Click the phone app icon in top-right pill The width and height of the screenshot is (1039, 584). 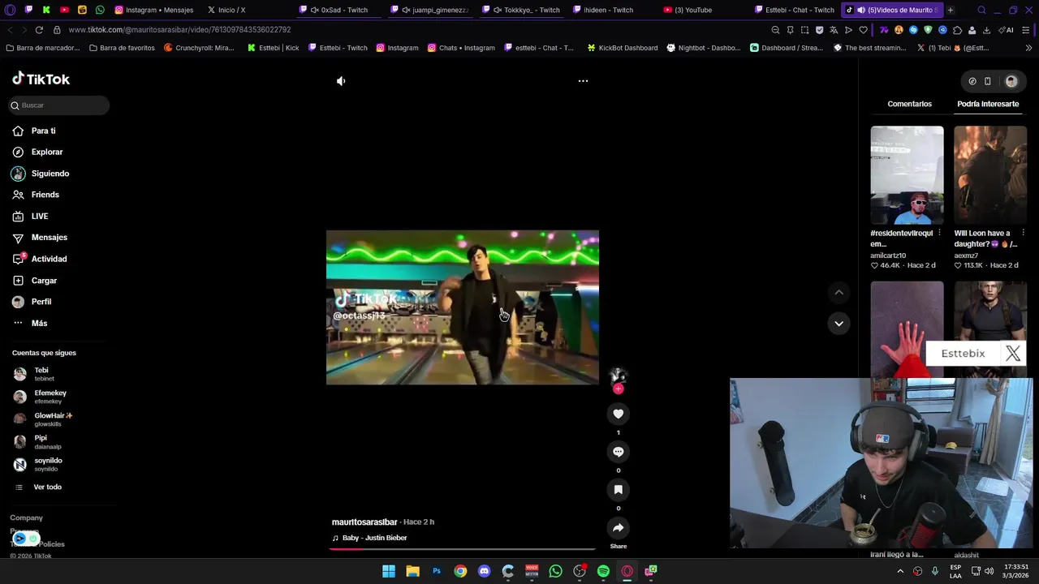pyautogui.click(x=987, y=81)
